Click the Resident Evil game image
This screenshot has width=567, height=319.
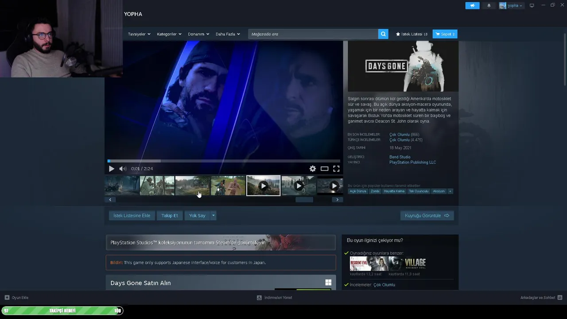click(x=369, y=264)
